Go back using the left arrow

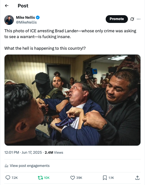(x=7, y=6)
